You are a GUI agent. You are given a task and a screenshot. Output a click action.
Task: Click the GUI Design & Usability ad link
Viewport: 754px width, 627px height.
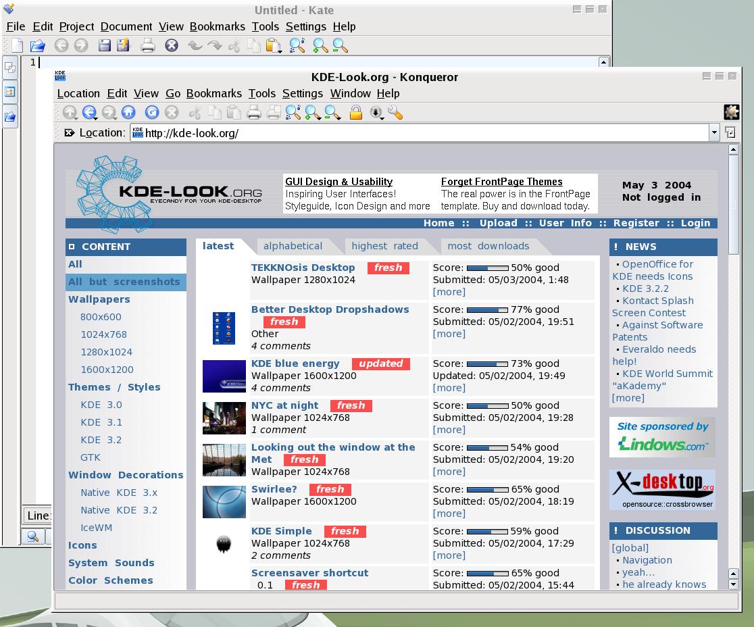coord(339,181)
